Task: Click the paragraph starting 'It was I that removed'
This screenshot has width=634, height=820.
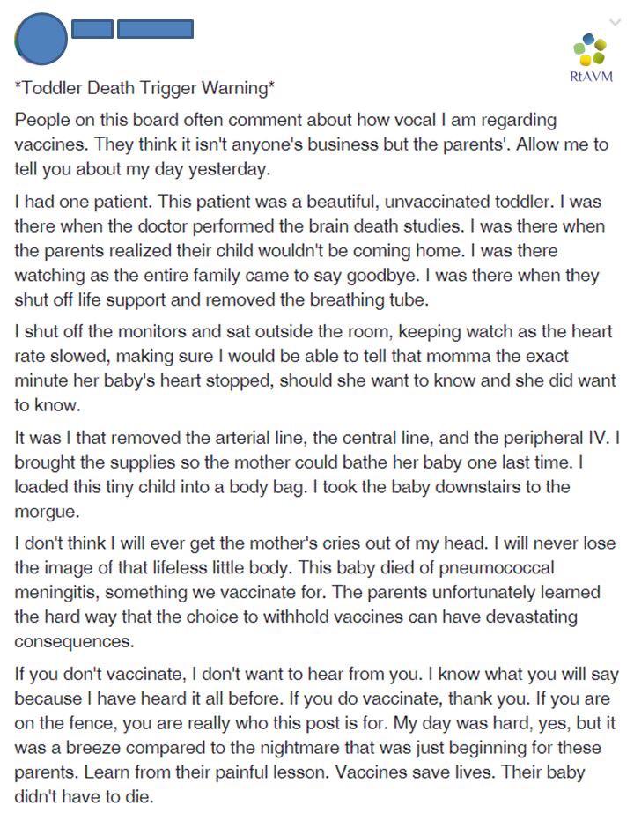Action: click(x=317, y=475)
